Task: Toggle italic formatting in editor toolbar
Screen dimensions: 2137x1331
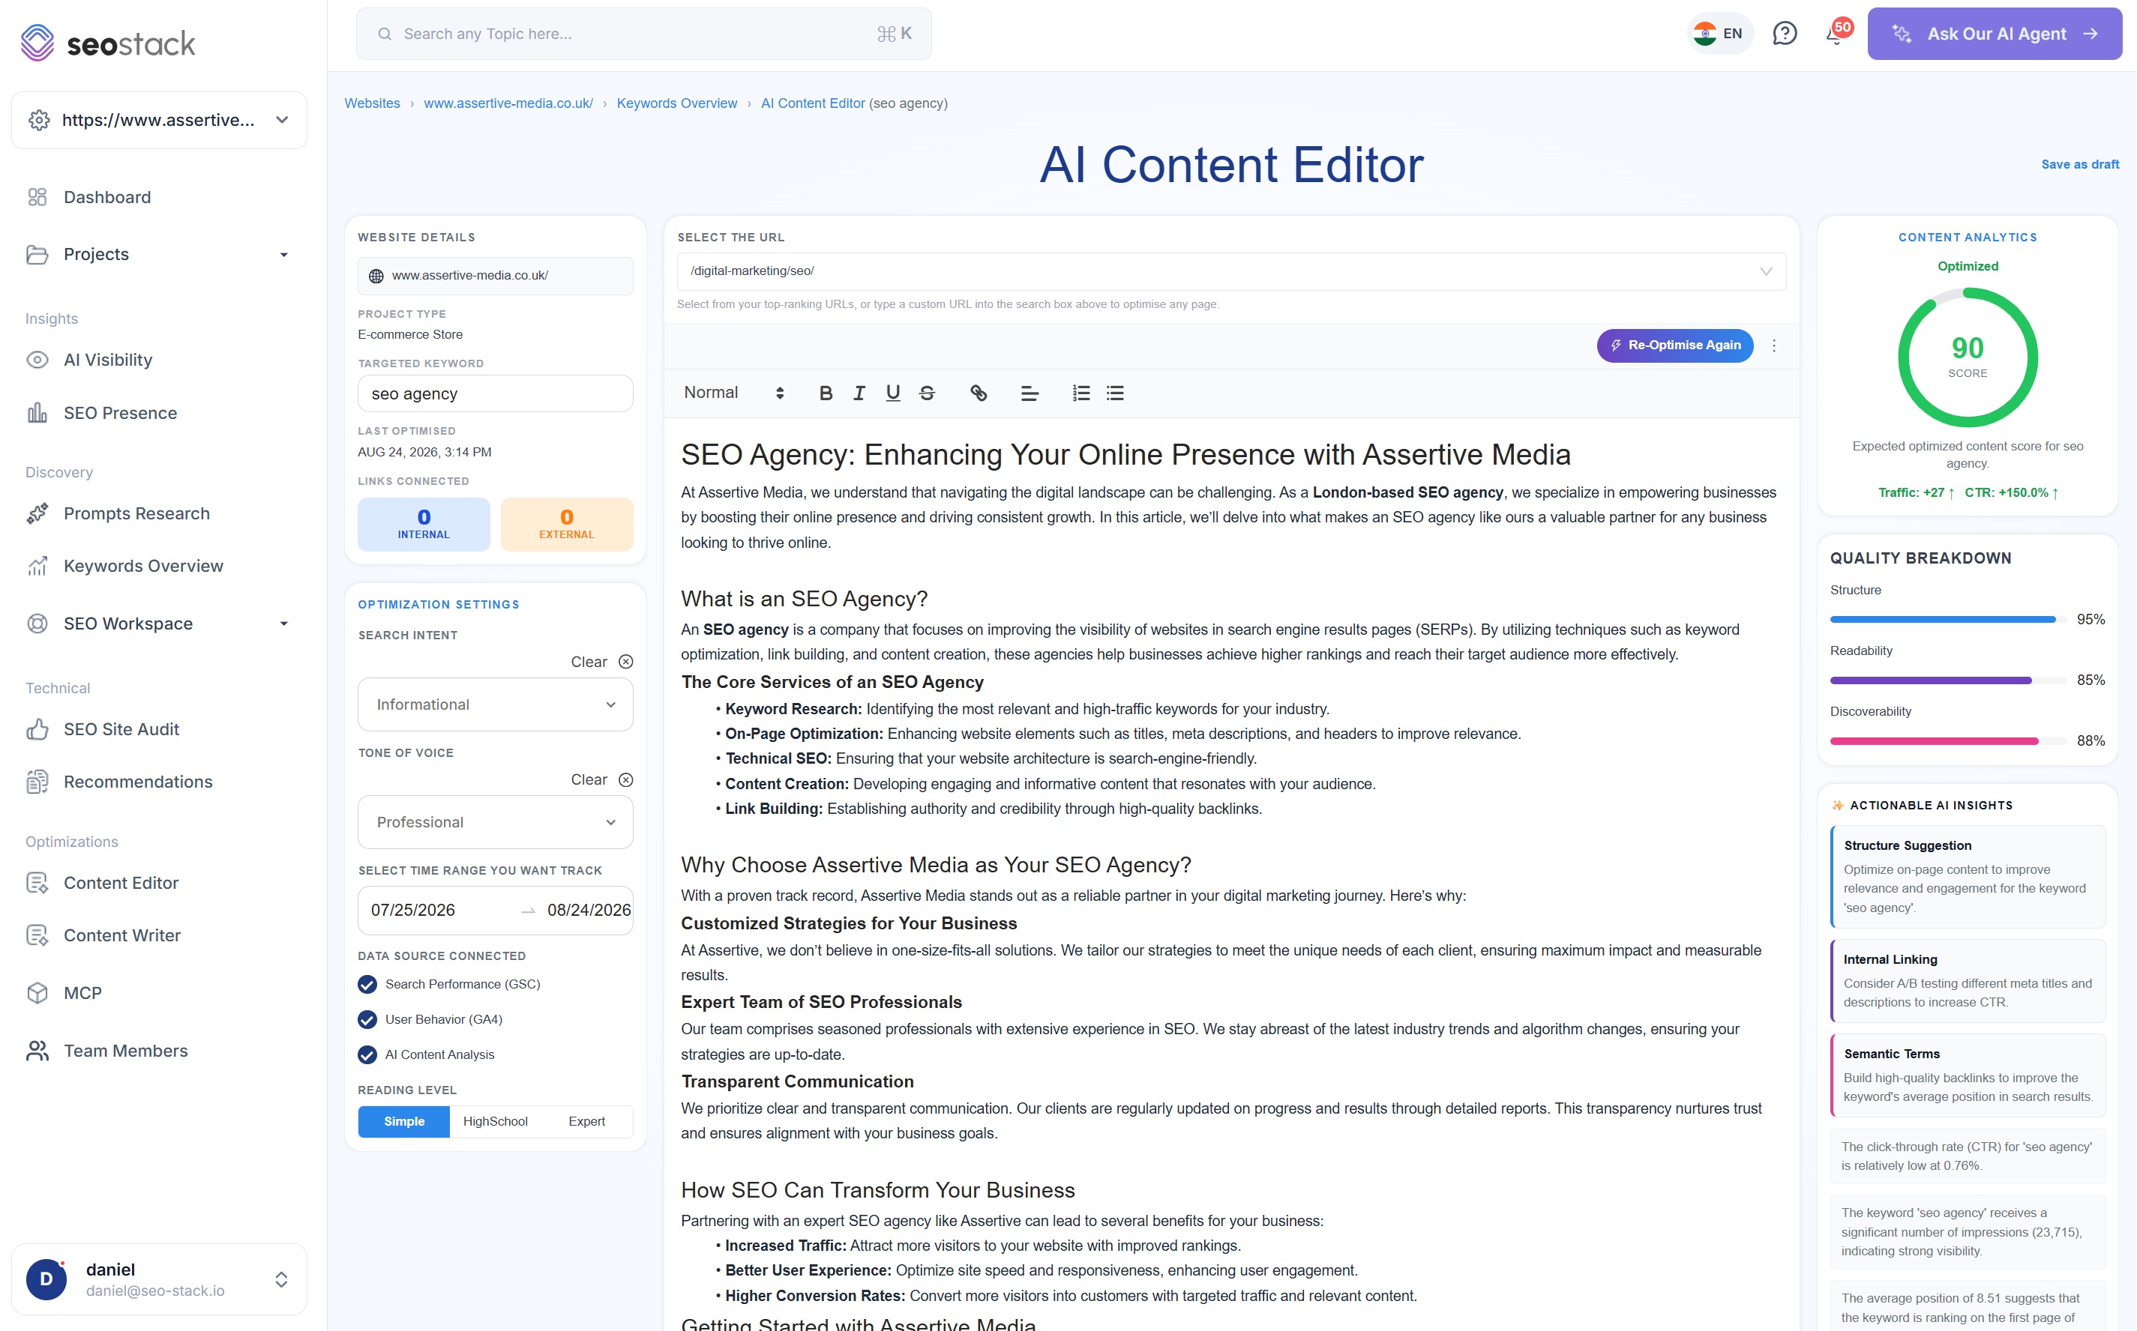Action: (859, 393)
